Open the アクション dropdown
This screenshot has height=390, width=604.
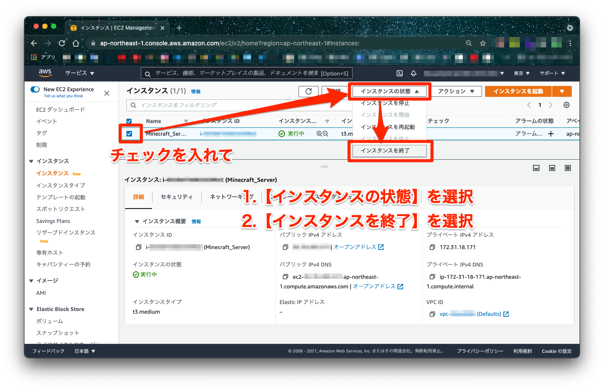click(457, 91)
